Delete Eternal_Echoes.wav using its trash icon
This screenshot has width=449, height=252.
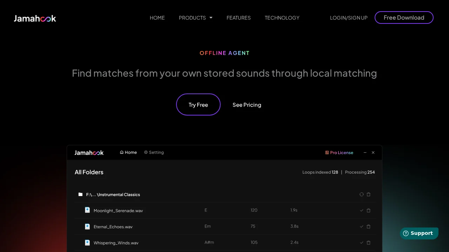369,226
